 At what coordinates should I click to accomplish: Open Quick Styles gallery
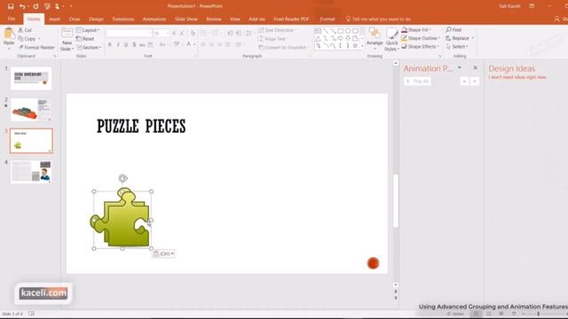[x=391, y=39]
